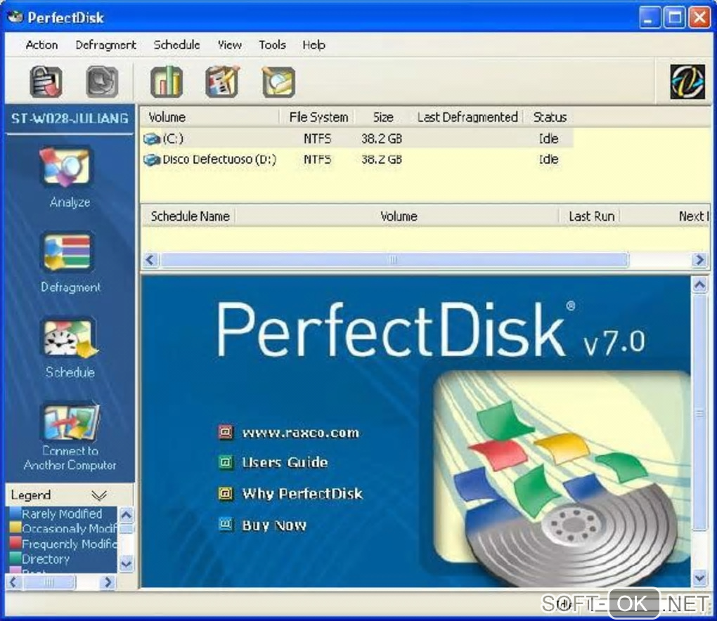Sort by Last Defragmented column header
Screen dimensions: 717x621
pyautogui.click(x=467, y=117)
